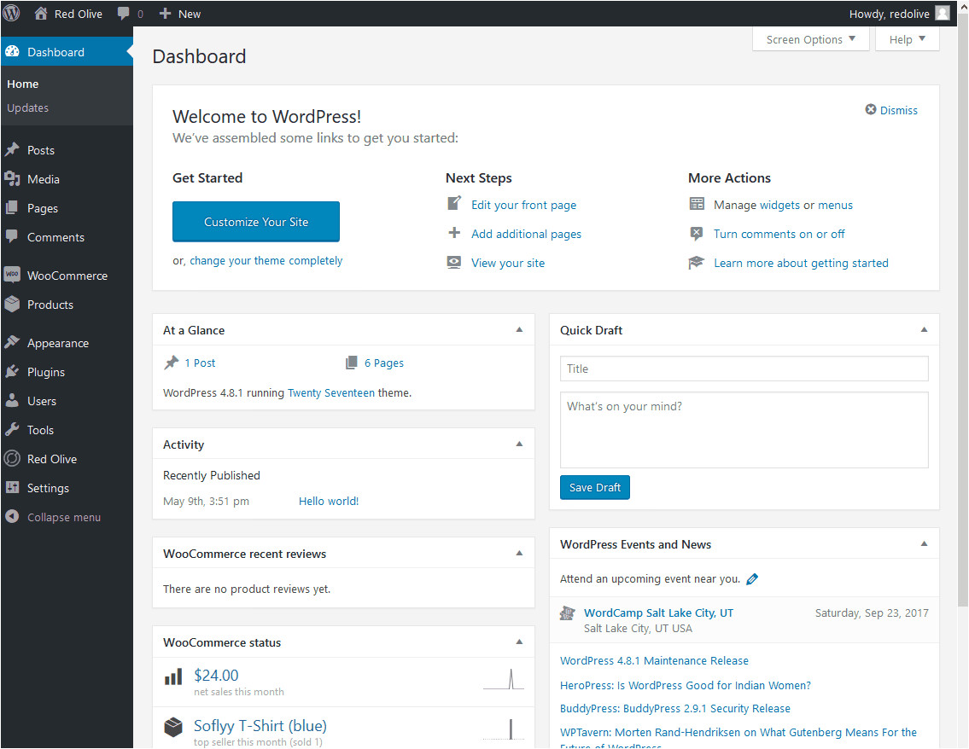Screen dimensions: 969x749
Task: Expand the Help dropdown tab
Action: pyautogui.click(x=908, y=39)
